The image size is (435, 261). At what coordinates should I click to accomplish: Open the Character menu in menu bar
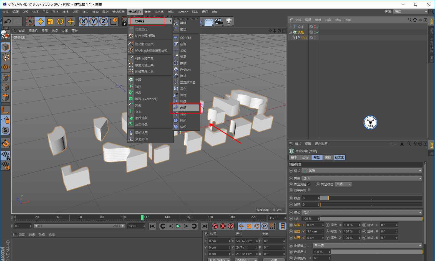147,12
